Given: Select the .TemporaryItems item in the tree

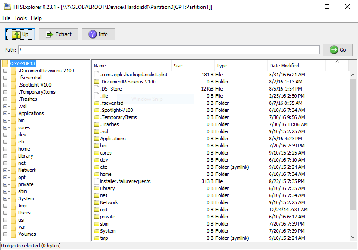Looking at the screenshot, I should click(x=37, y=92).
